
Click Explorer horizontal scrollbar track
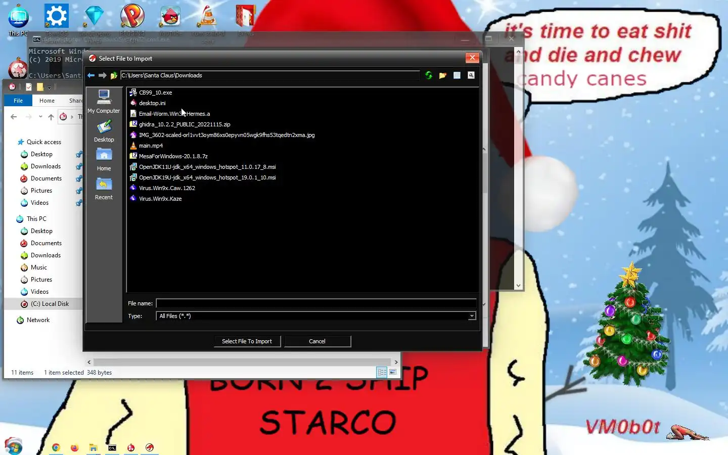pos(242,362)
